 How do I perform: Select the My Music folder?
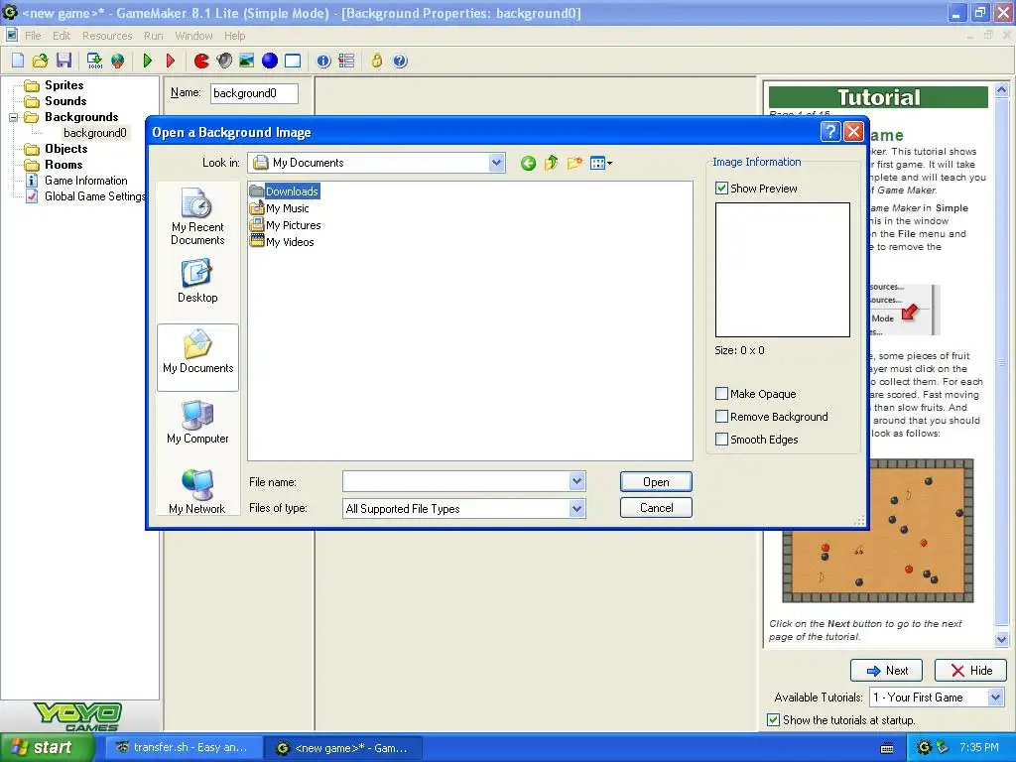coord(279,208)
